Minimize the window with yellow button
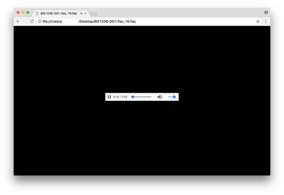 [23, 12]
